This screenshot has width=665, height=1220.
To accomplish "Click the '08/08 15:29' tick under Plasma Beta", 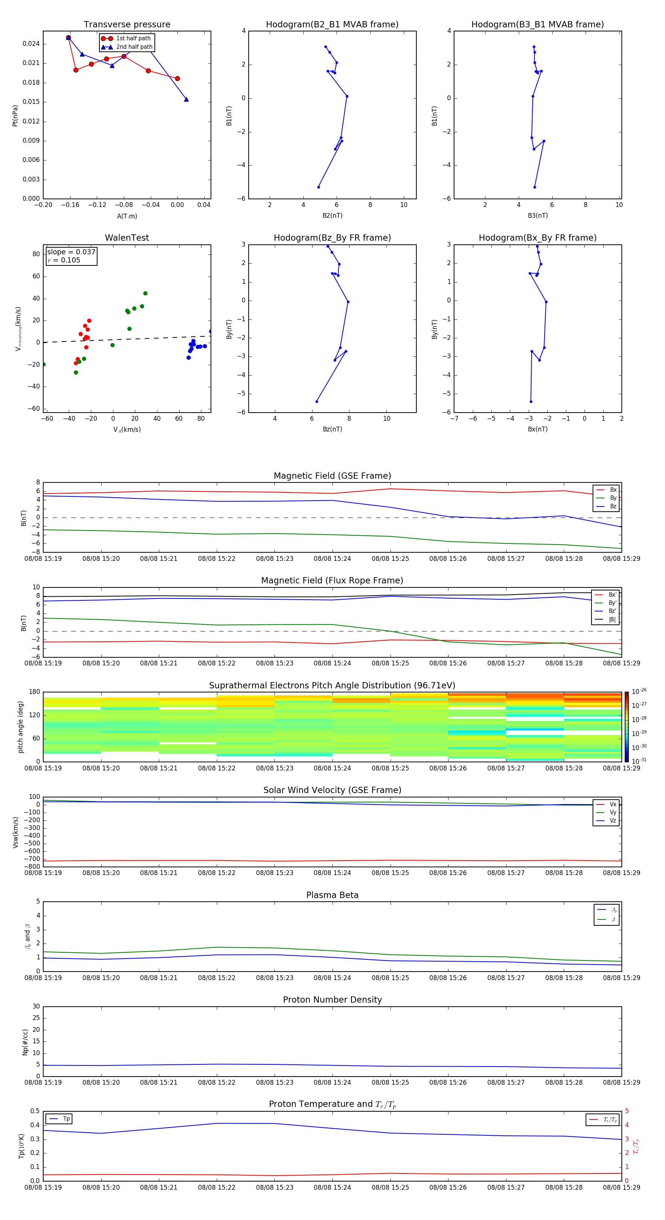I will pyautogui.click(x=621, y=978).
